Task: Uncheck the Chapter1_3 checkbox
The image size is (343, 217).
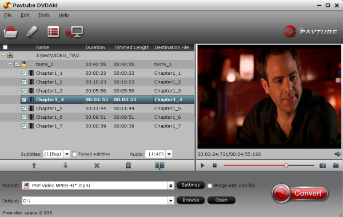Action: pos(24,91)
